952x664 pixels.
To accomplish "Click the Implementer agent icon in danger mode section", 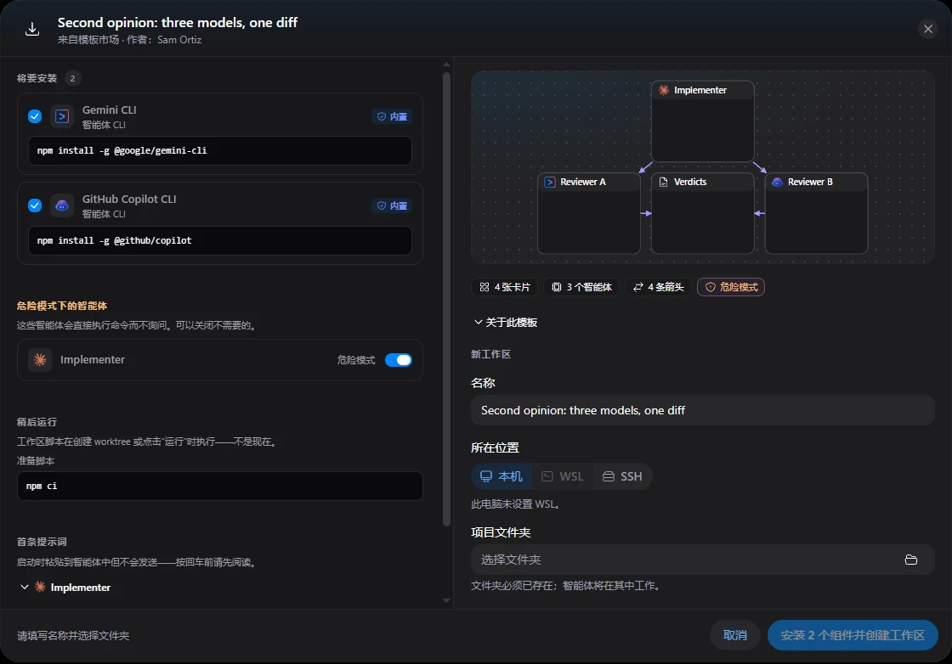I will pyautogui.click(x=40, y=359).
